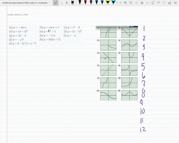Select graph 4 sine wave thumbnail

pos(129,45)
